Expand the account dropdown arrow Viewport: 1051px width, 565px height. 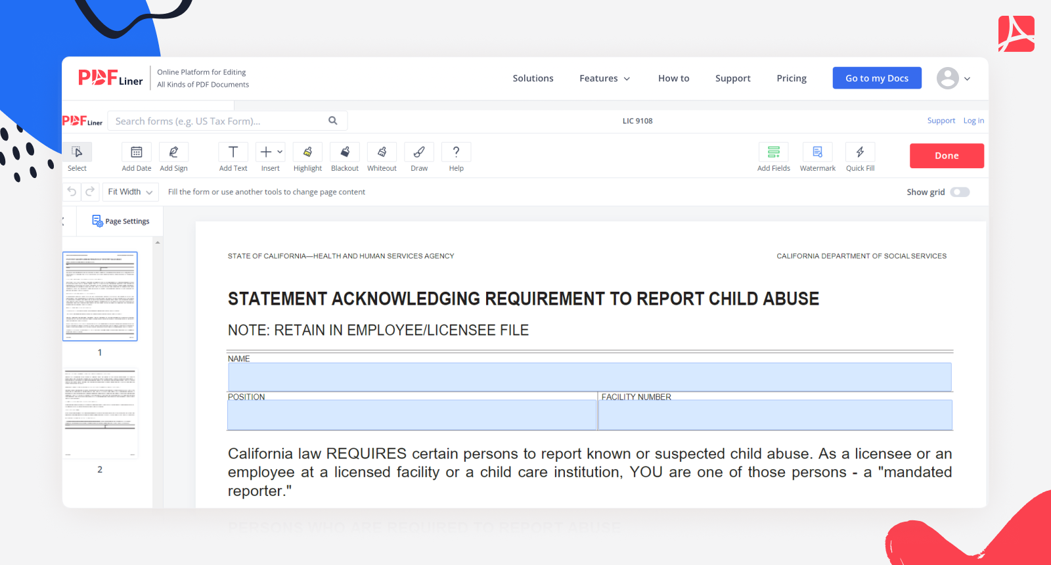pos(967,79)
